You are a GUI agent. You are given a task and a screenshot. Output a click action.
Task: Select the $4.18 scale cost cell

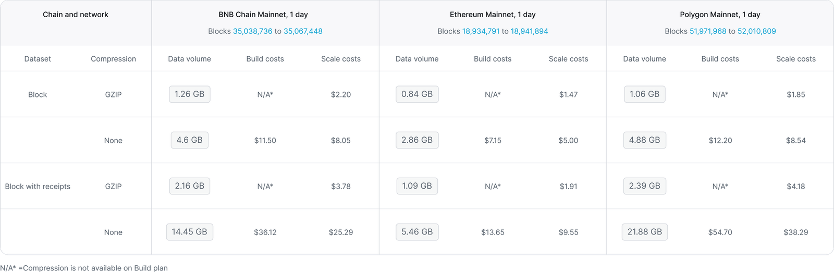tap(796, 187)
